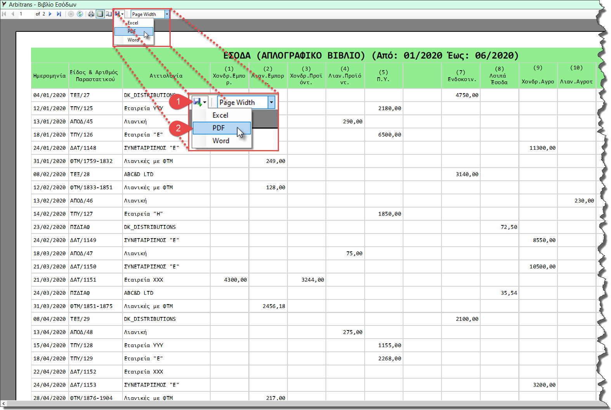Click the save/export disk icon in the top toolbar (not callout)
Image resolution: width=611 pixels, height=410 pixels.
tap(118, 14)
